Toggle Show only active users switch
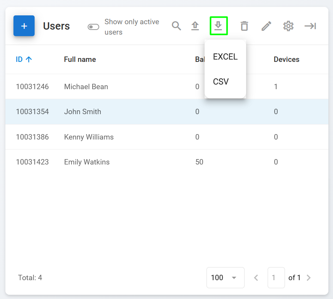The height and width of the screenshot is (299, 333). point(93,27)
